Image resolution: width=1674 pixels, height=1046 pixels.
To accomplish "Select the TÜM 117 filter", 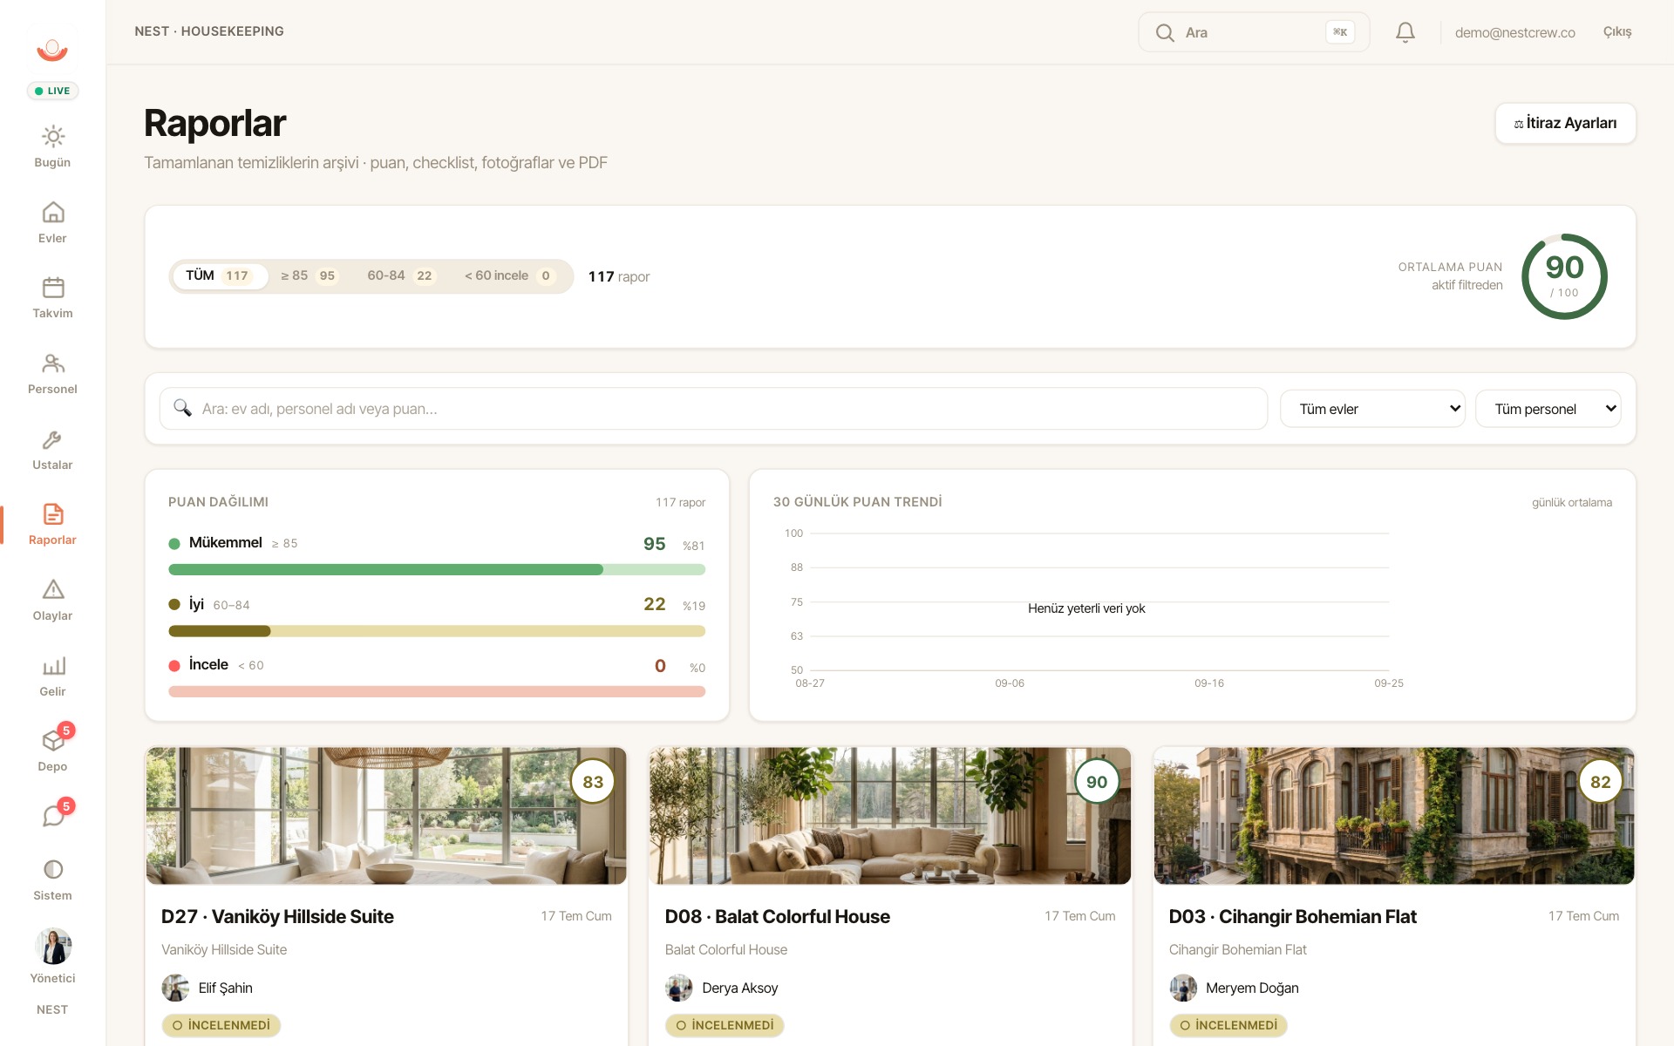I will point(218,275).
